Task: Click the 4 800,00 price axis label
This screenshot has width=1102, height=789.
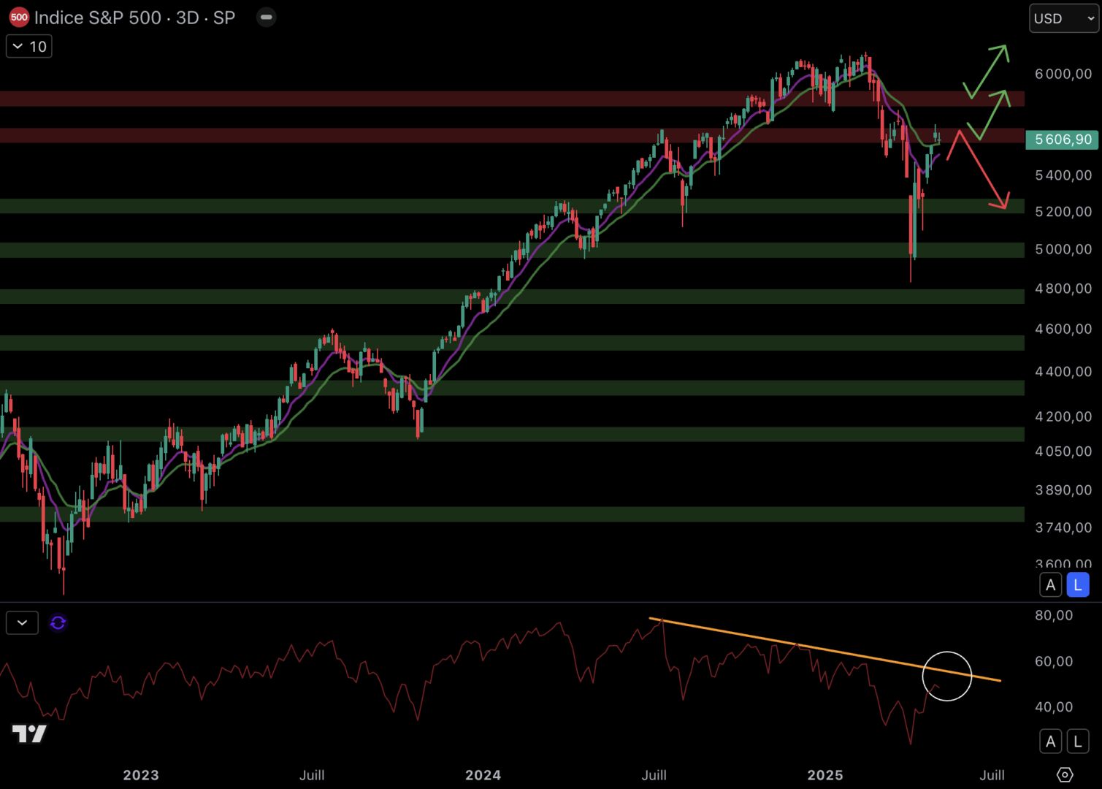Action: pyautogui.click(x=1063, y=289)
